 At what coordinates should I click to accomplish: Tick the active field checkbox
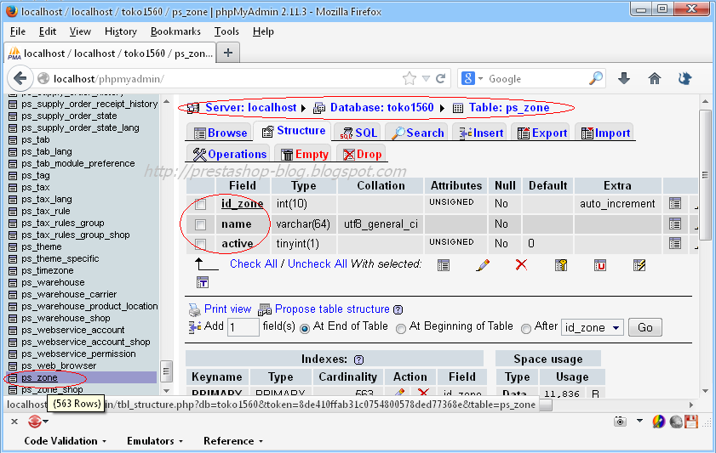200,244
